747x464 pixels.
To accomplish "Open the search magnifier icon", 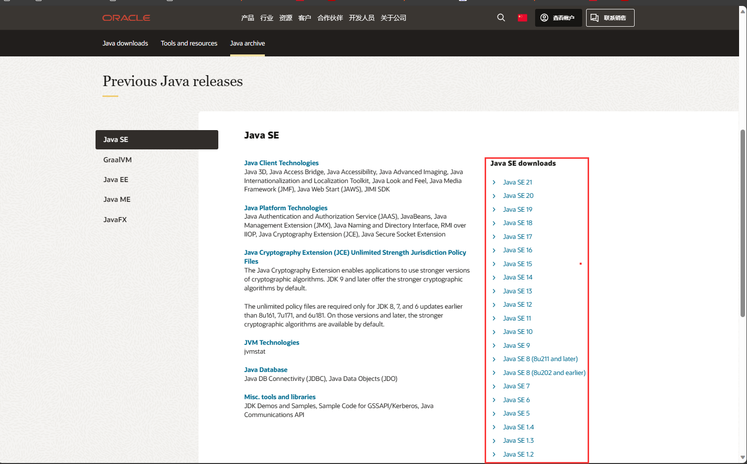I will [501, 18].
